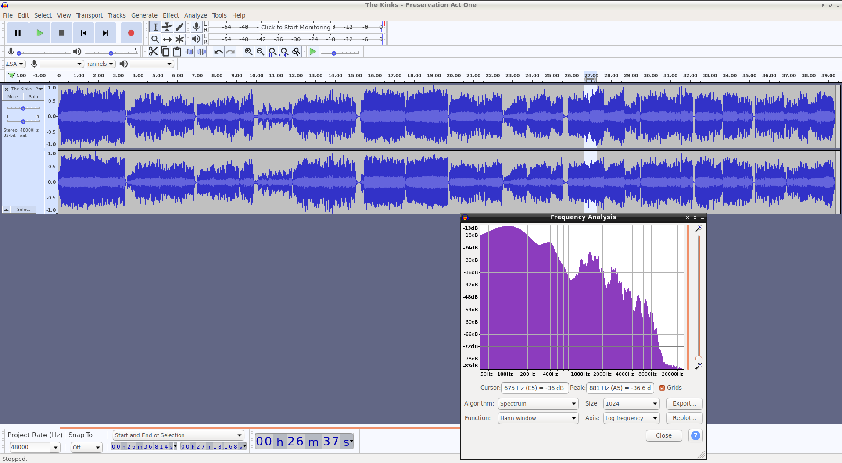This screenshot has height=463, width=842.
Task: Open the Axis Log frequency dropdown
Action: coord(631,418)
